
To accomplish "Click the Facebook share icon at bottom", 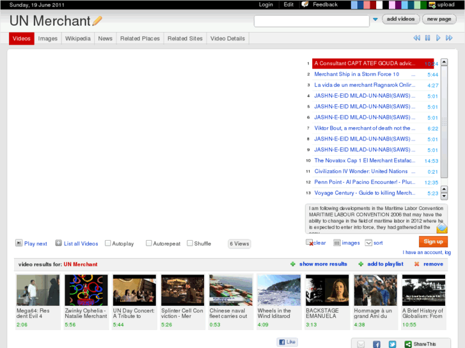I will pos(377,344).
